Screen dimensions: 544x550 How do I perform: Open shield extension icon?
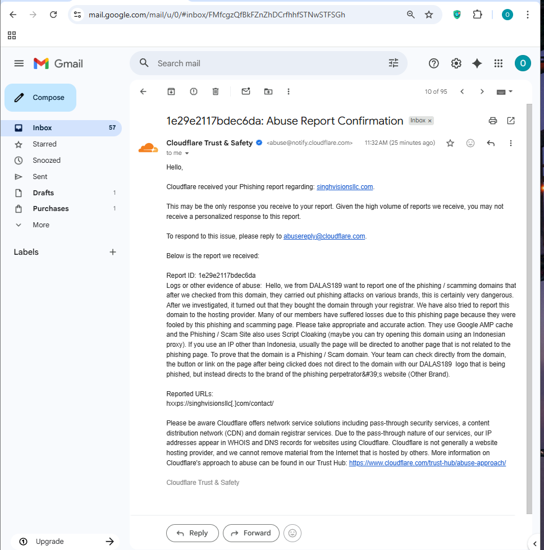457,15
